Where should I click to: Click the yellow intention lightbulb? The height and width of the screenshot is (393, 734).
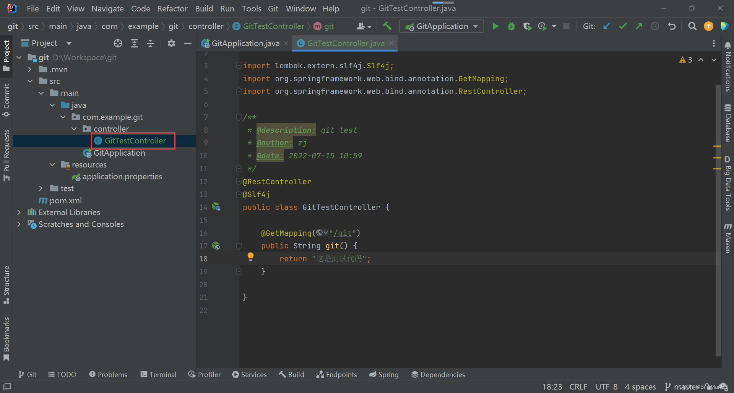click(x=250, y=256)
